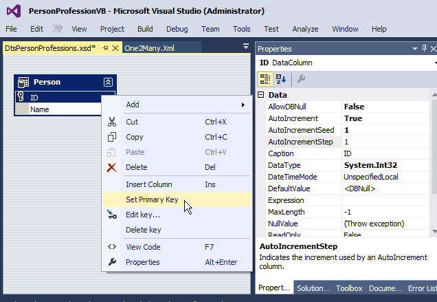The image size is (437, 302).
Task: Pin the DtsPersonProfessions.xsd tab
Action: click(x=105, y=48)
